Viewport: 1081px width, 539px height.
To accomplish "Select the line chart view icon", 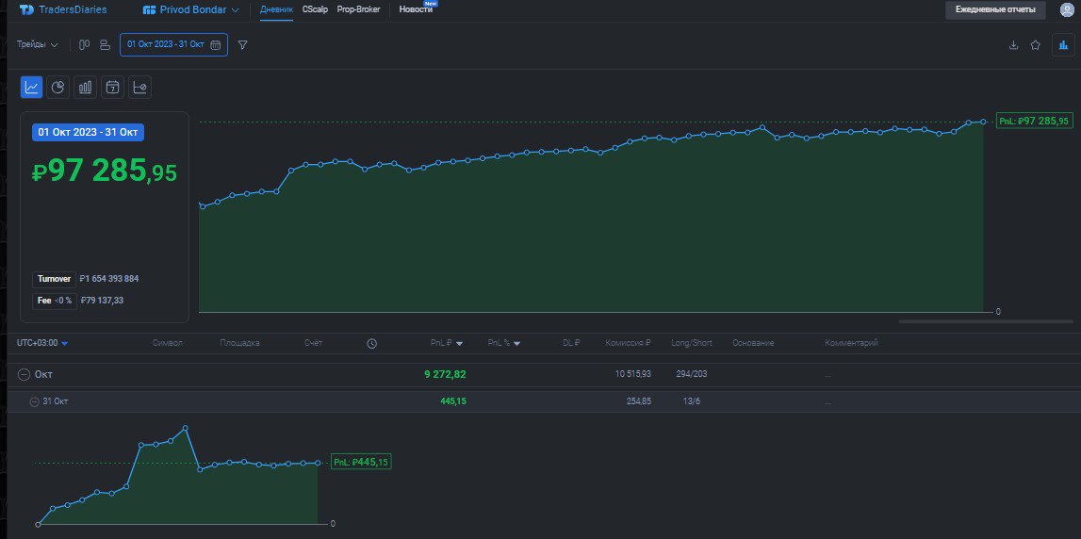I will click(x=32, y=87).
